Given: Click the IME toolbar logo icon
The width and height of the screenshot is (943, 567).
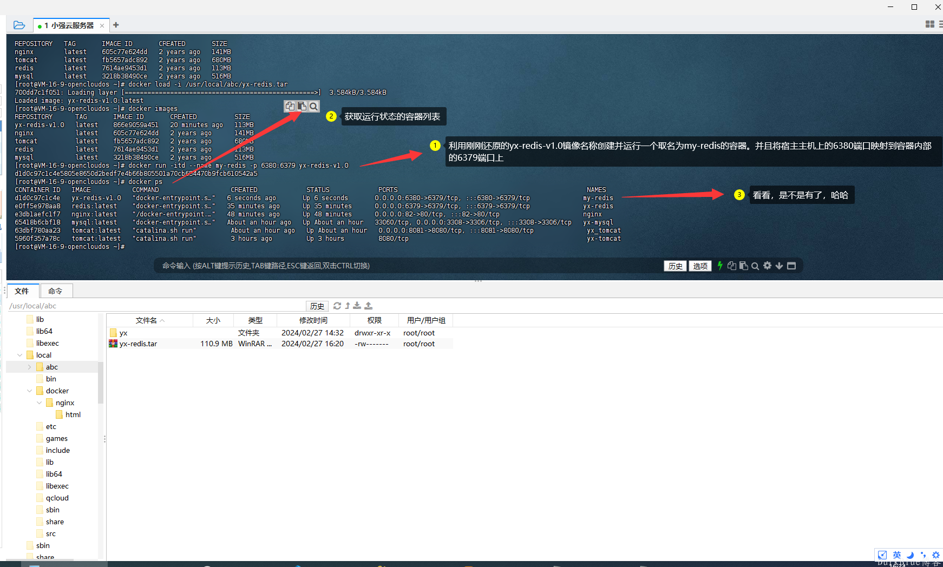Looking at the screenshot, I should (x=882, y=555).
